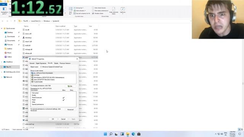Switch to Previous Versions tab

[65, 64]
